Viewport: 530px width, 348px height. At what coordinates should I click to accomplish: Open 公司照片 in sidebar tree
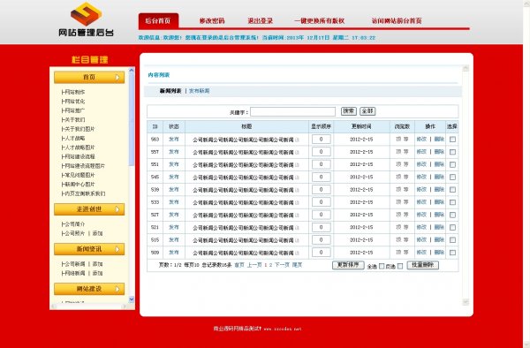coord(75,233)
